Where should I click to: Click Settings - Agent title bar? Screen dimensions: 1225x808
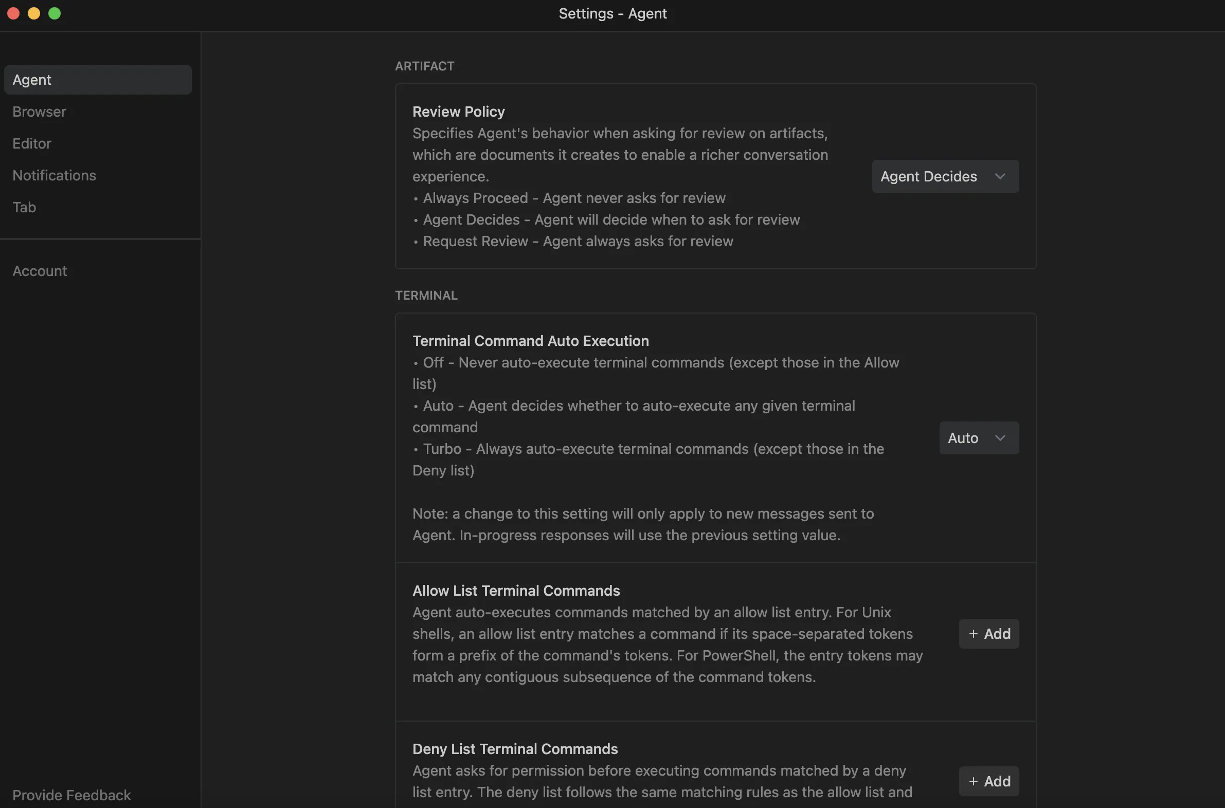coord(612,13)
